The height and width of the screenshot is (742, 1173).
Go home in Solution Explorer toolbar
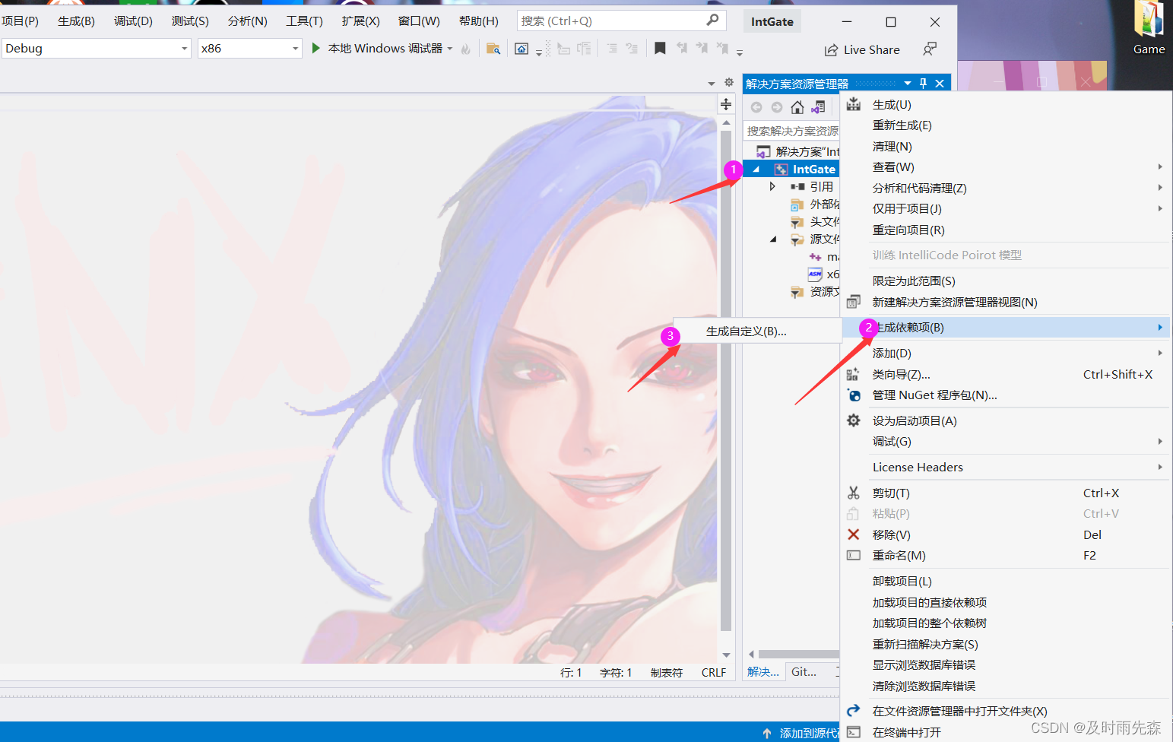pos(797,107)
